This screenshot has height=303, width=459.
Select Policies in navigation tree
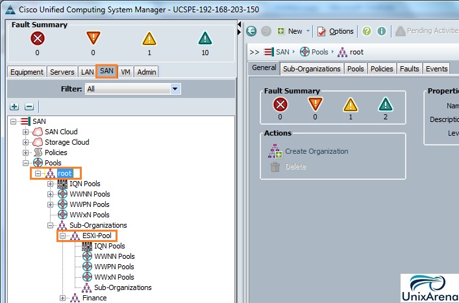point(56,152)
